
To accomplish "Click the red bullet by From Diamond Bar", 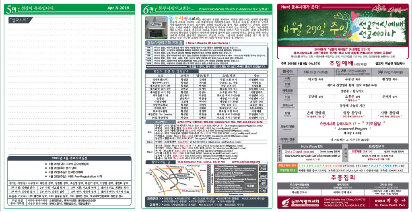I will click(x=216, y=167).
